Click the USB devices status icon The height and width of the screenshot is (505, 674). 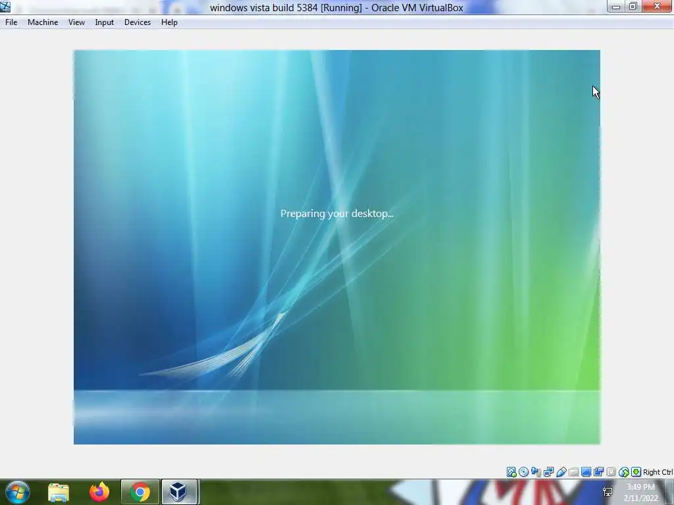(x=561, y=472)
